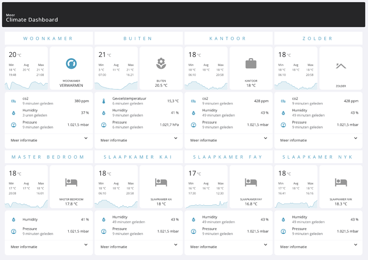Expand Meer informatie under Buiten
Viewport: 368px width, 260px height.
(x=139, y=140)
